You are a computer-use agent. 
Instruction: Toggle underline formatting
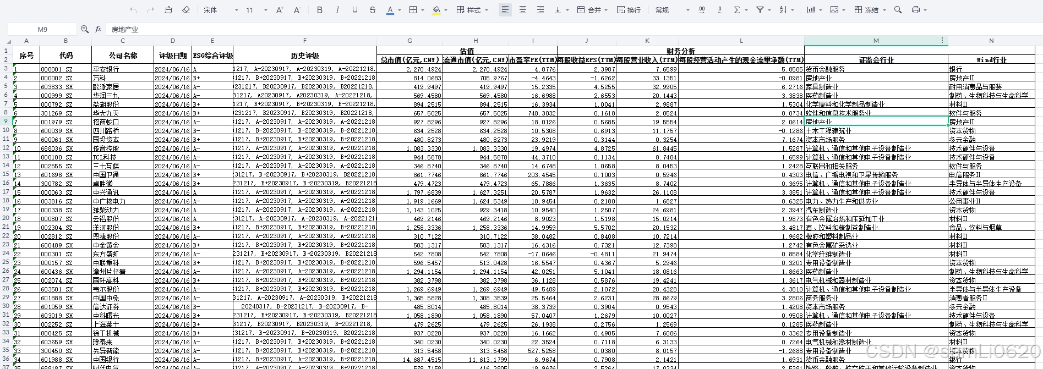point(355,10)
